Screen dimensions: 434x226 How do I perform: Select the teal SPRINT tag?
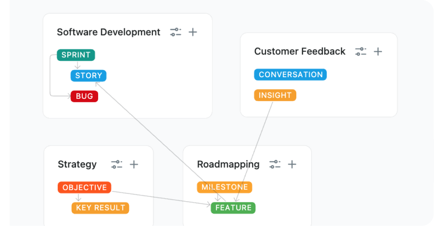pos(76,55)
